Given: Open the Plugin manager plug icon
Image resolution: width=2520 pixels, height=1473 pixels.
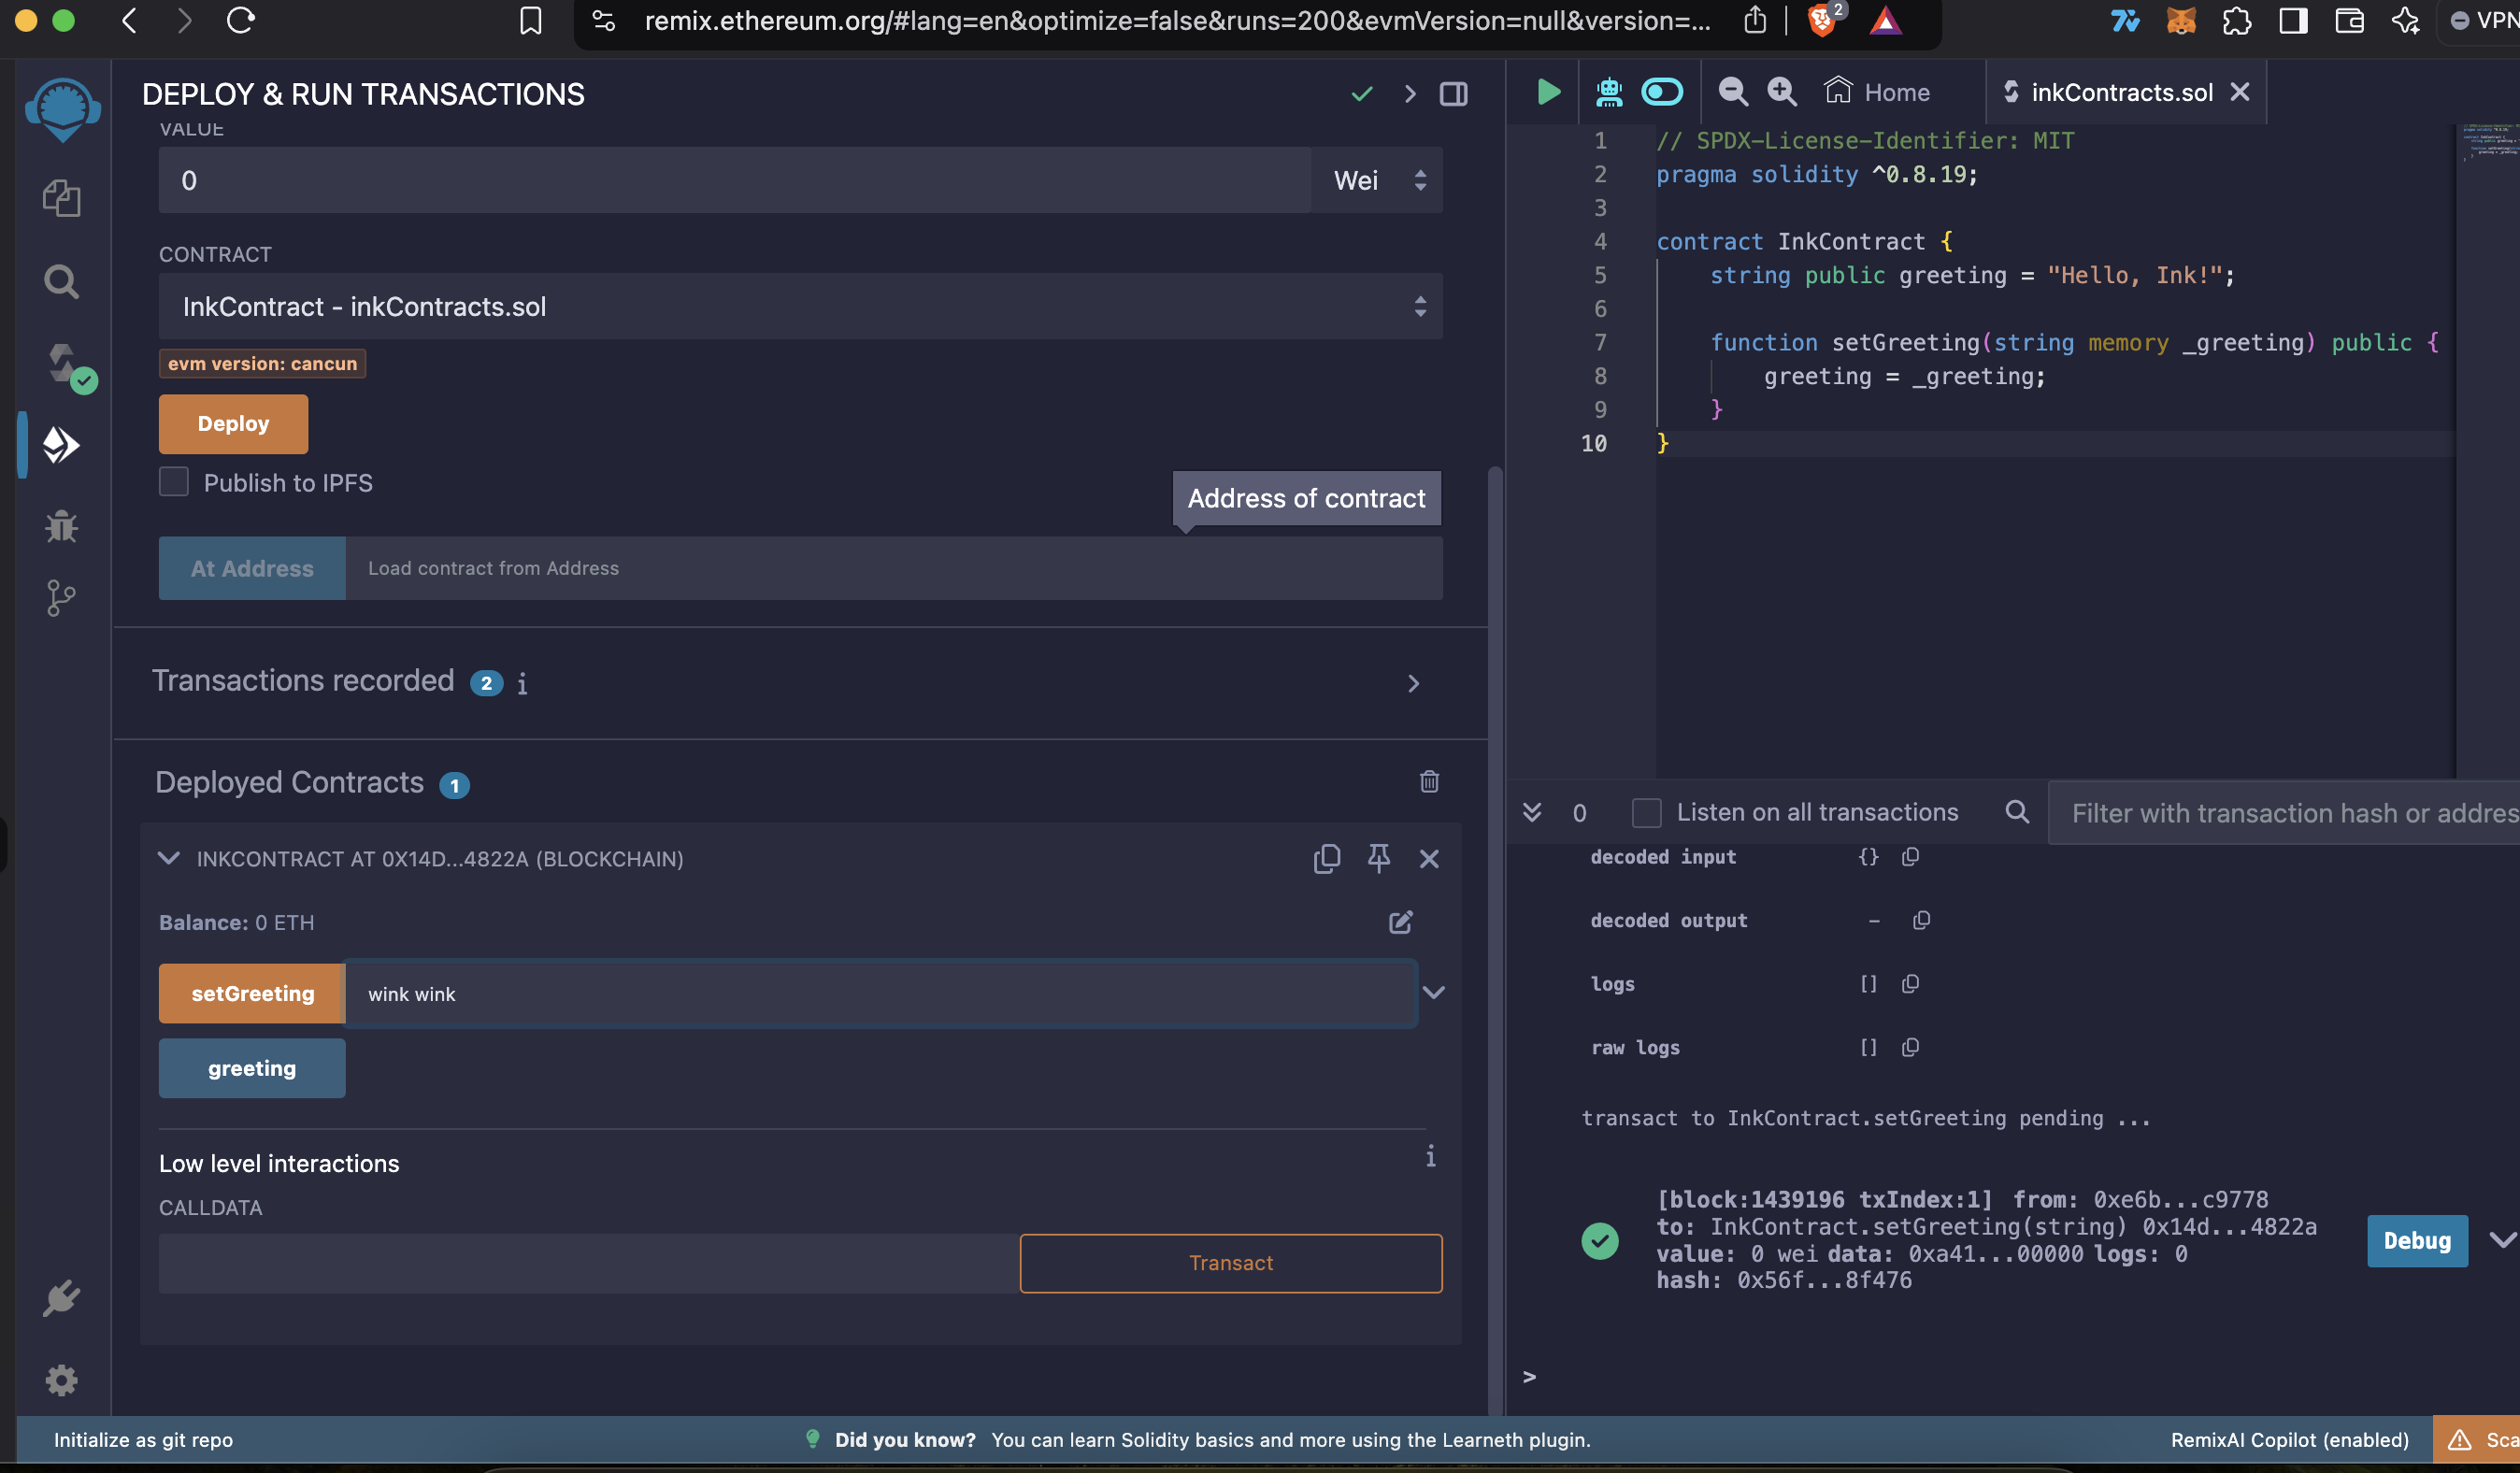Looking at the screenshot, I should (x=62, y=1298).
